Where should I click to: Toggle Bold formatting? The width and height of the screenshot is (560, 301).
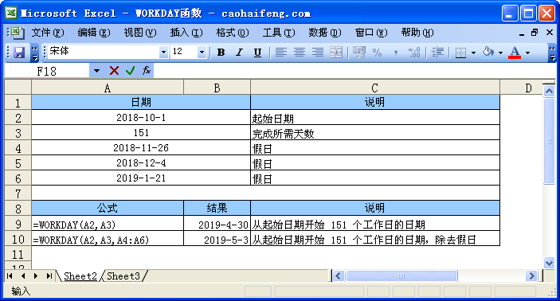coord(221,53)
